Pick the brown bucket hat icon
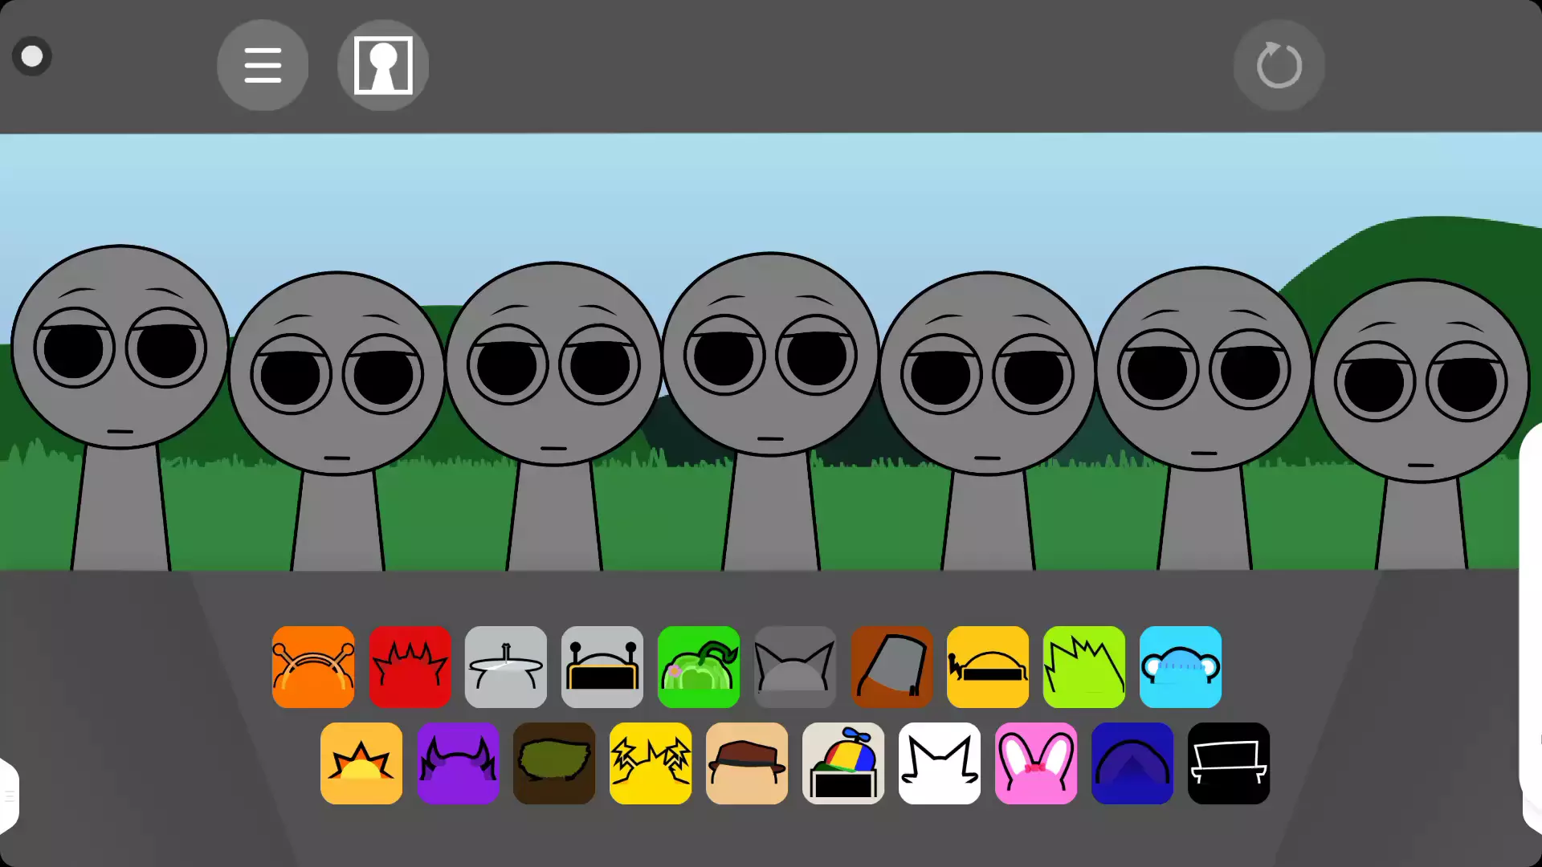Screen dimensions: 1542x867 [x=891, y=667]
